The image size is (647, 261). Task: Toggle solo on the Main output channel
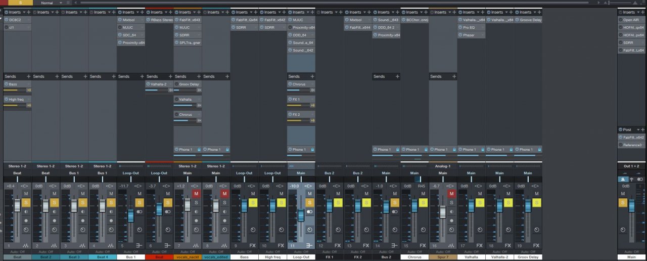tap(623, 202)
